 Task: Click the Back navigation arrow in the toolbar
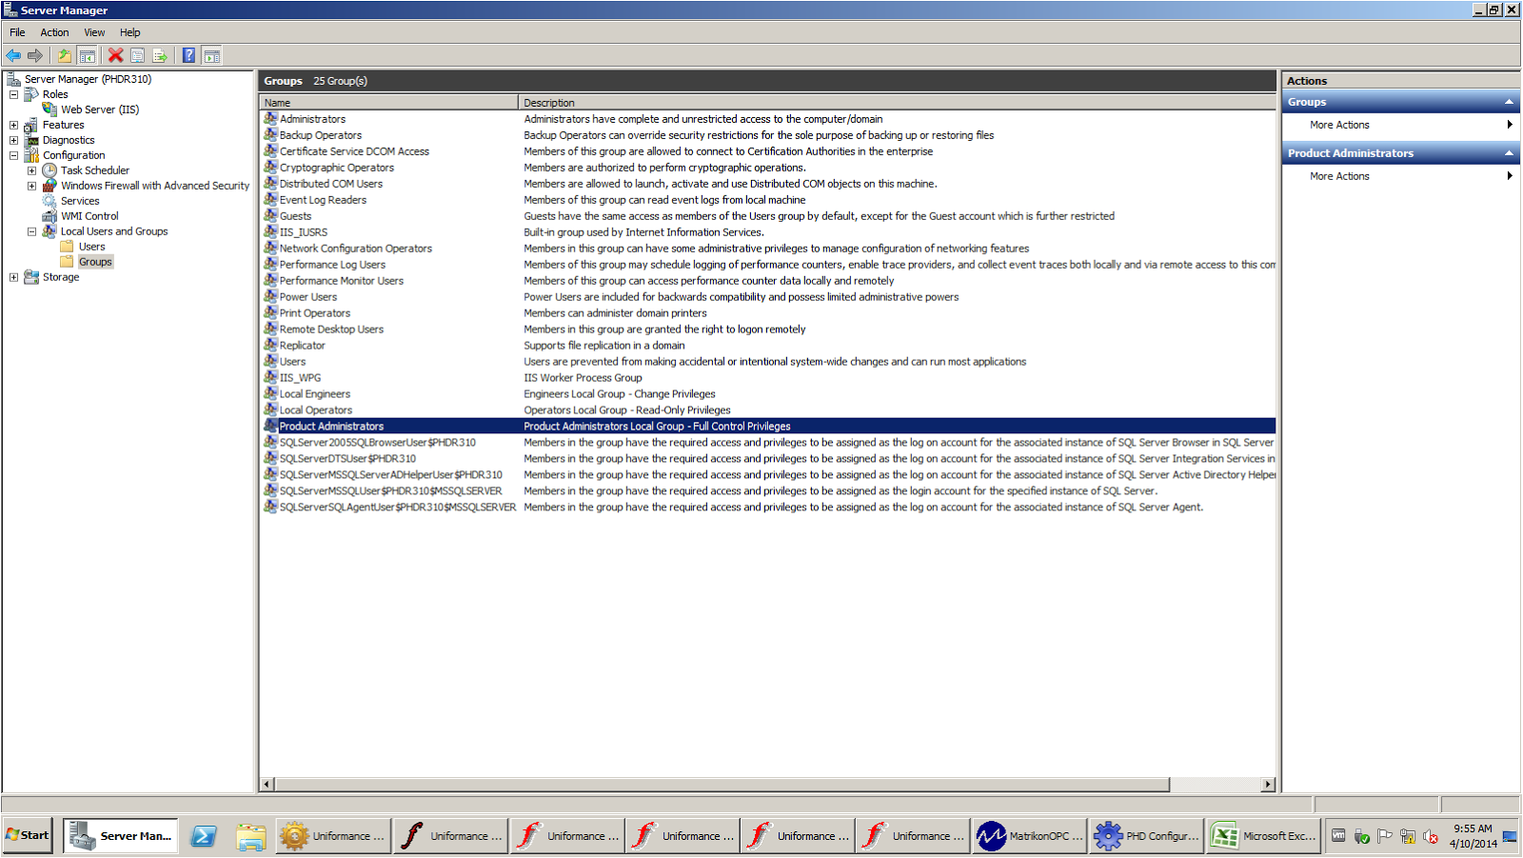click(12, 55)
